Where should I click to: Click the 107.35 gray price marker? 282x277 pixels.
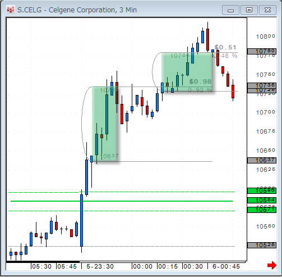[262, 85]
